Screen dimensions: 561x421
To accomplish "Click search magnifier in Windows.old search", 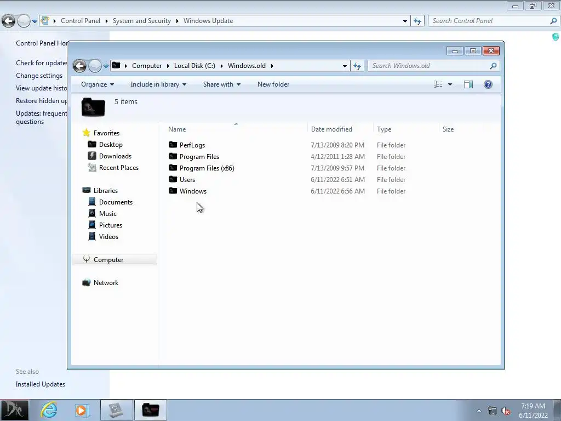I will tap(494, 66).
